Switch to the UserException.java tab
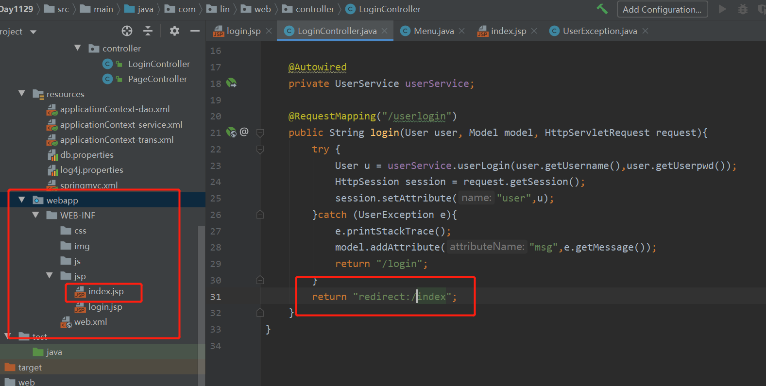This screenshot has width=766, height=386. (x=599, y=31)
